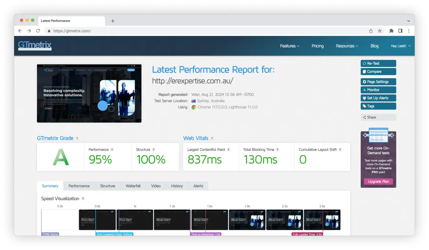Viewport: 429px width, 250px height.
Task: Click the help icon beside GTmetrix Grade
Action: tap(77, 138)
